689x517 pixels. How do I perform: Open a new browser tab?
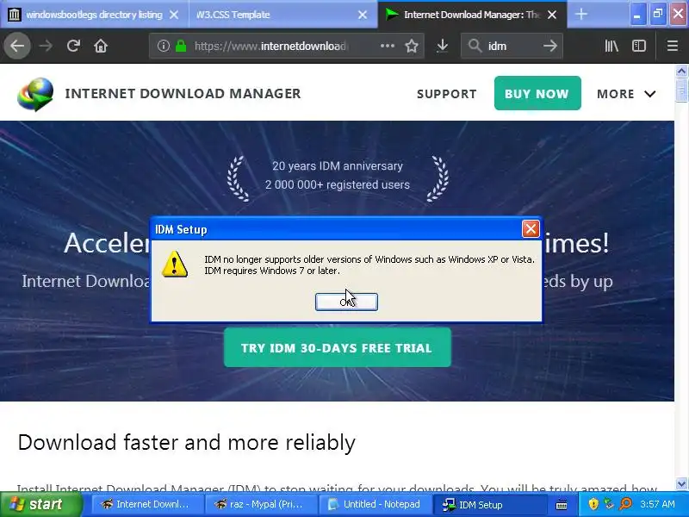580,15
